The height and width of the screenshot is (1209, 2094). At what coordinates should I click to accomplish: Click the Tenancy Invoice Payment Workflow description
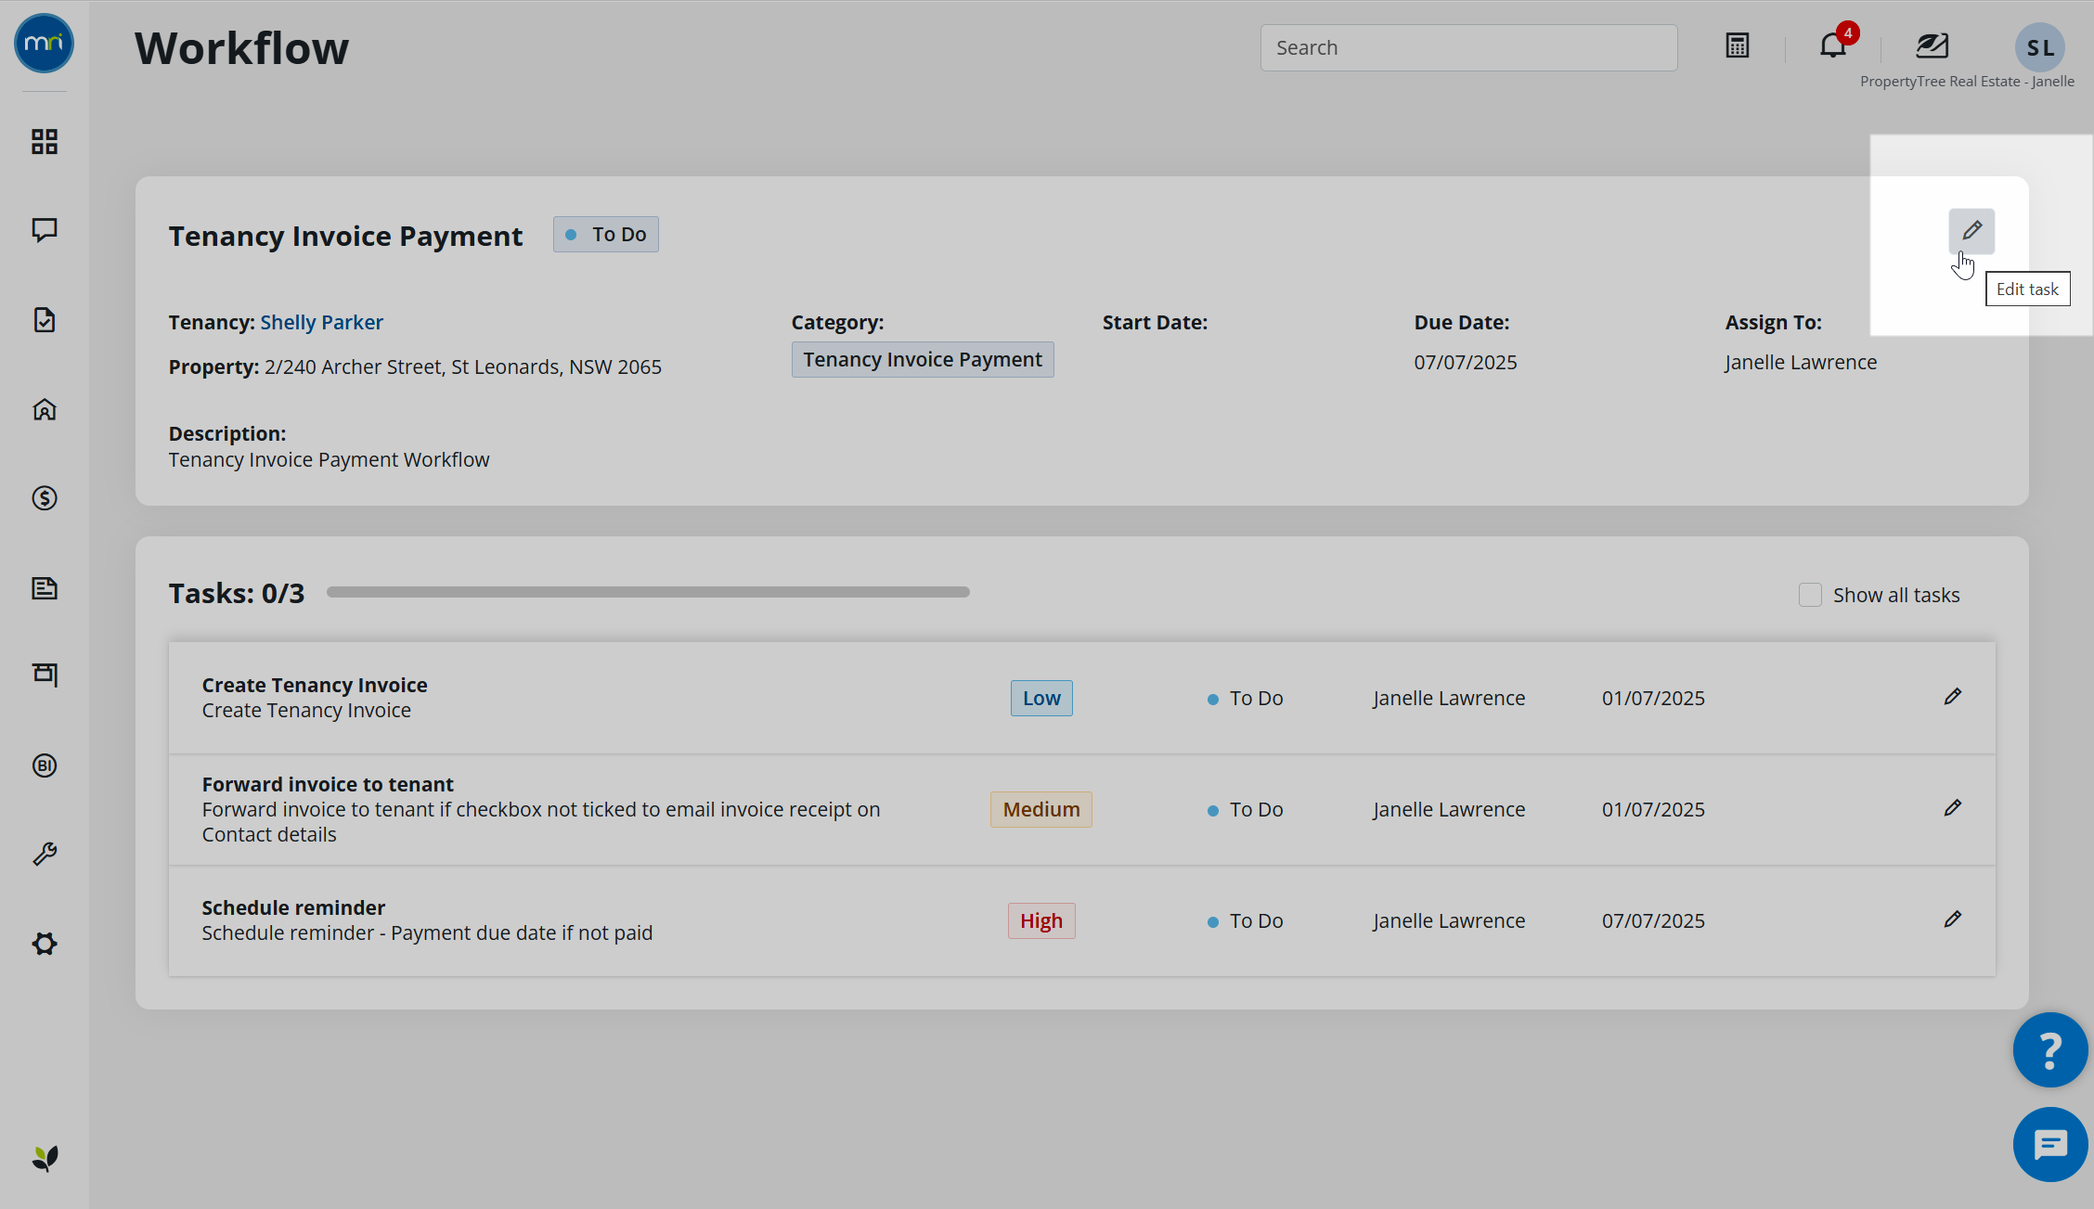(329, 459)
